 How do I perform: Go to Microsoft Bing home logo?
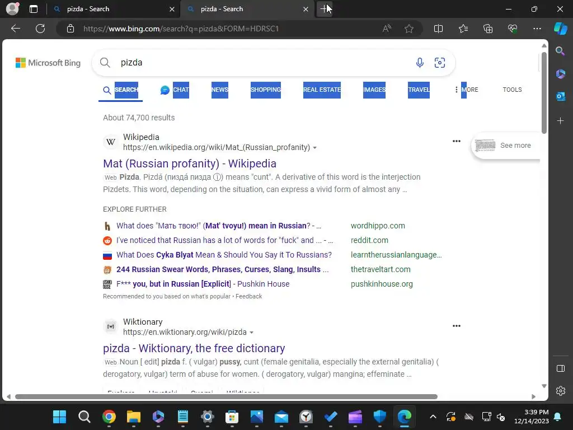click(48, 63)
